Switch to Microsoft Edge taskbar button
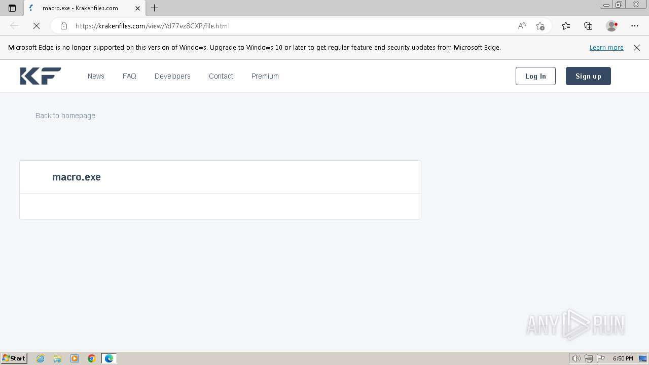The image size is (649, 365). (x=109, y=358)
